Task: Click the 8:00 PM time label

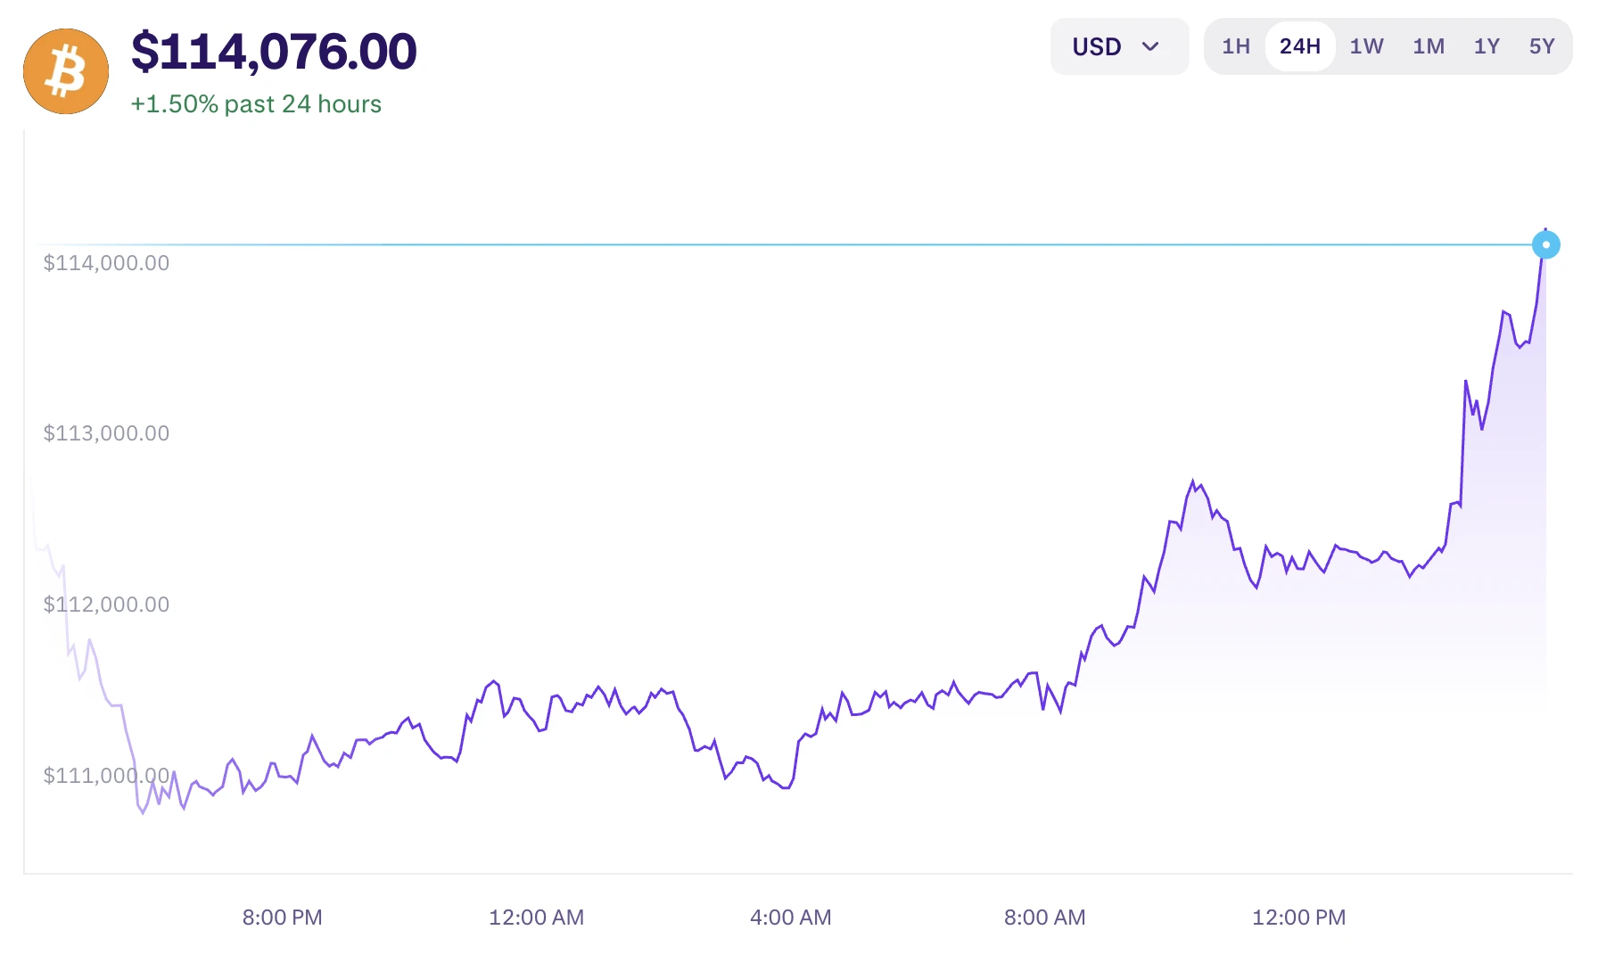Action: 282,918
